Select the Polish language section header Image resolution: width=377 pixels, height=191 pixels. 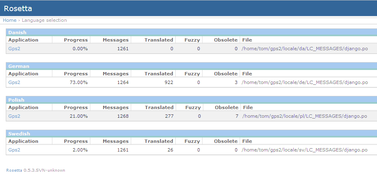tap(16, 100)
